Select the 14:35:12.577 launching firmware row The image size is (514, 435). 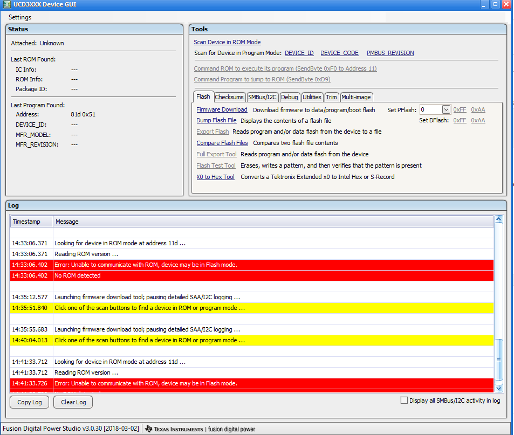252,298
